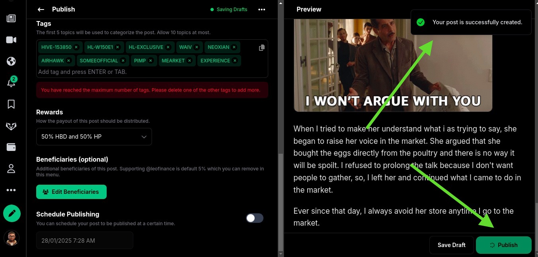Open bookmarks from the sidebar
This screenshot has width=538, height=257.
[x=11, y=104]
